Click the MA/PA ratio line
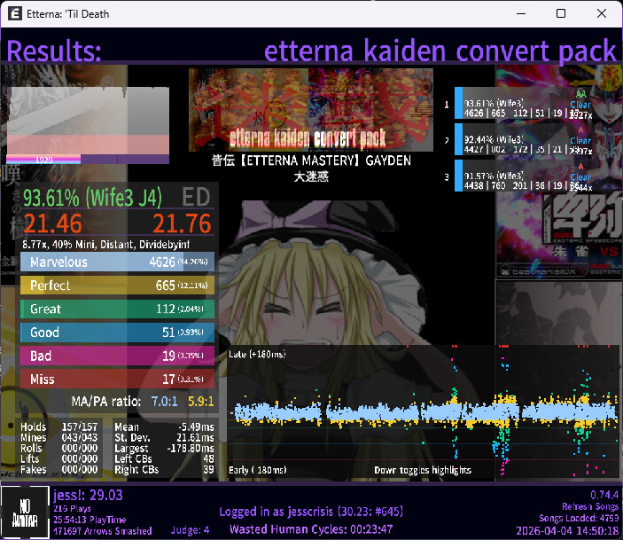This screenshot has height=540, width=623. (x=142, y=402)
